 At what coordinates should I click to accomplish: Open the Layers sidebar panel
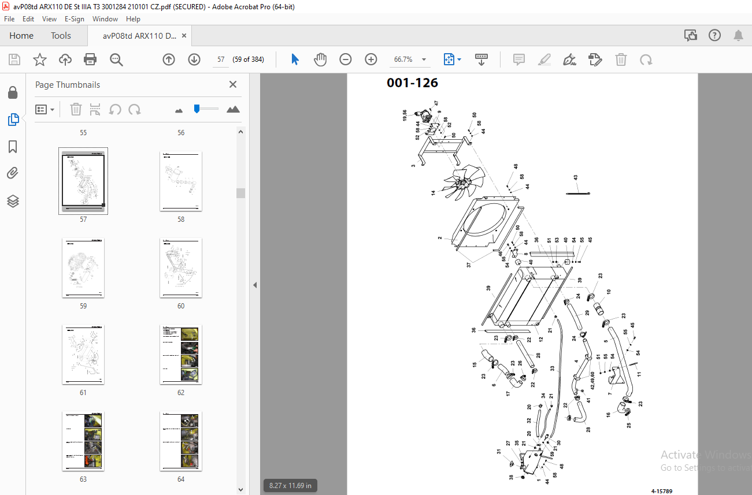point(13,201)
